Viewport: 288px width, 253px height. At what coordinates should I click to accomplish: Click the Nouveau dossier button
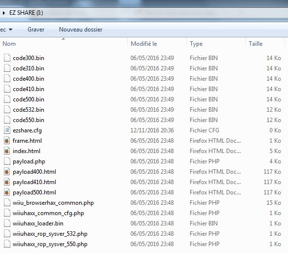(x=81, y=30)
